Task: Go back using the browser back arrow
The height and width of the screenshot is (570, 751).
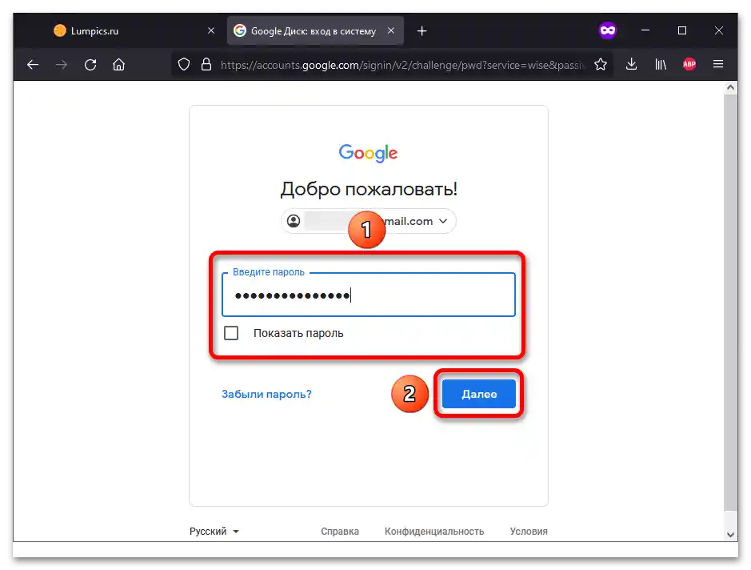Action: point(33,65)
